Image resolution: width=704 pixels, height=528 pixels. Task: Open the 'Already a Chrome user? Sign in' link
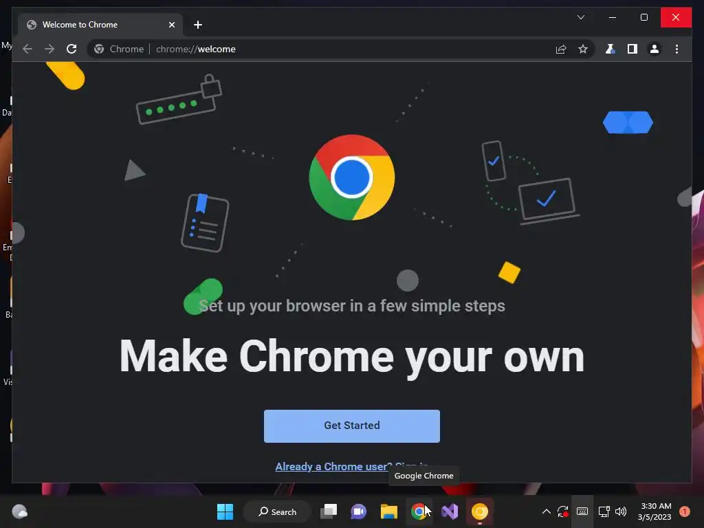pos(351,467)
